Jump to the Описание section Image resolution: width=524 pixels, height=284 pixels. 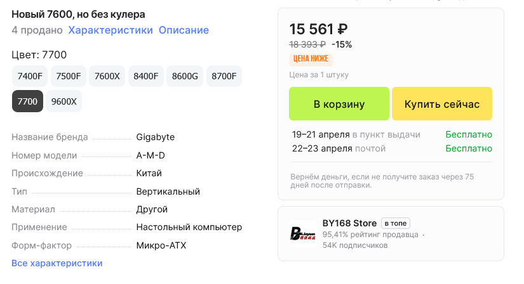pyautogui.click(x=184, y=30)
